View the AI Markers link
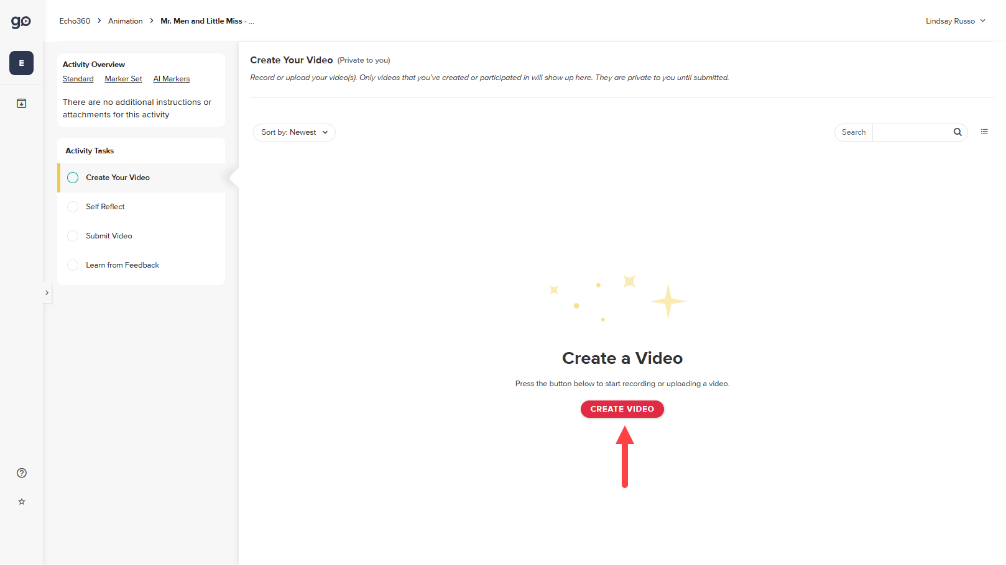 (171, 78)
